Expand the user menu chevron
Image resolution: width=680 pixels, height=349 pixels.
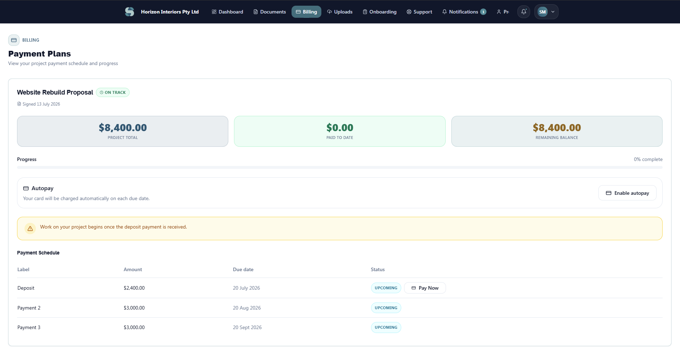(x=553, y=12)
